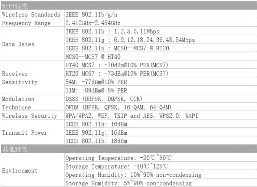Click the 2.412GHz-2.484GHz value cell
Image resolution: width=257 pixels, height=187 pixels.
tap(93, 23)
